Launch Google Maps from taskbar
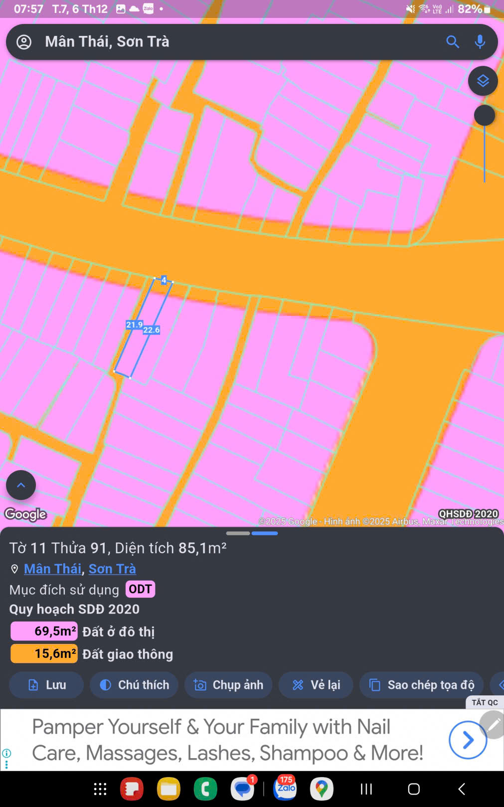504x807 pixels. pos(322,789)
